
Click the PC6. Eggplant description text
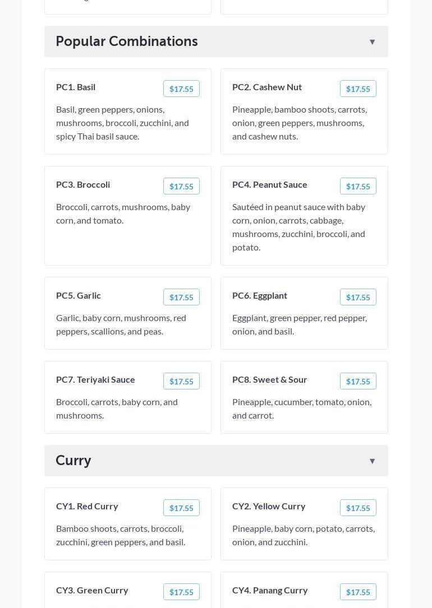pos(300,324)
